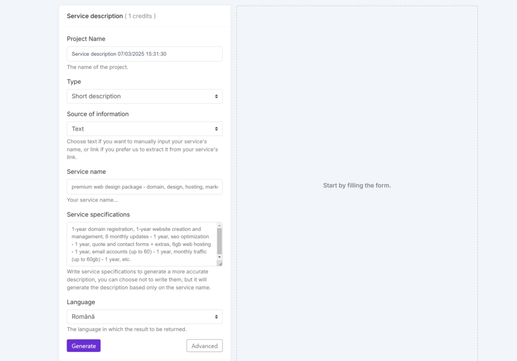Click into the Service name input
The image size is (517, 361).
click(144, 187)
